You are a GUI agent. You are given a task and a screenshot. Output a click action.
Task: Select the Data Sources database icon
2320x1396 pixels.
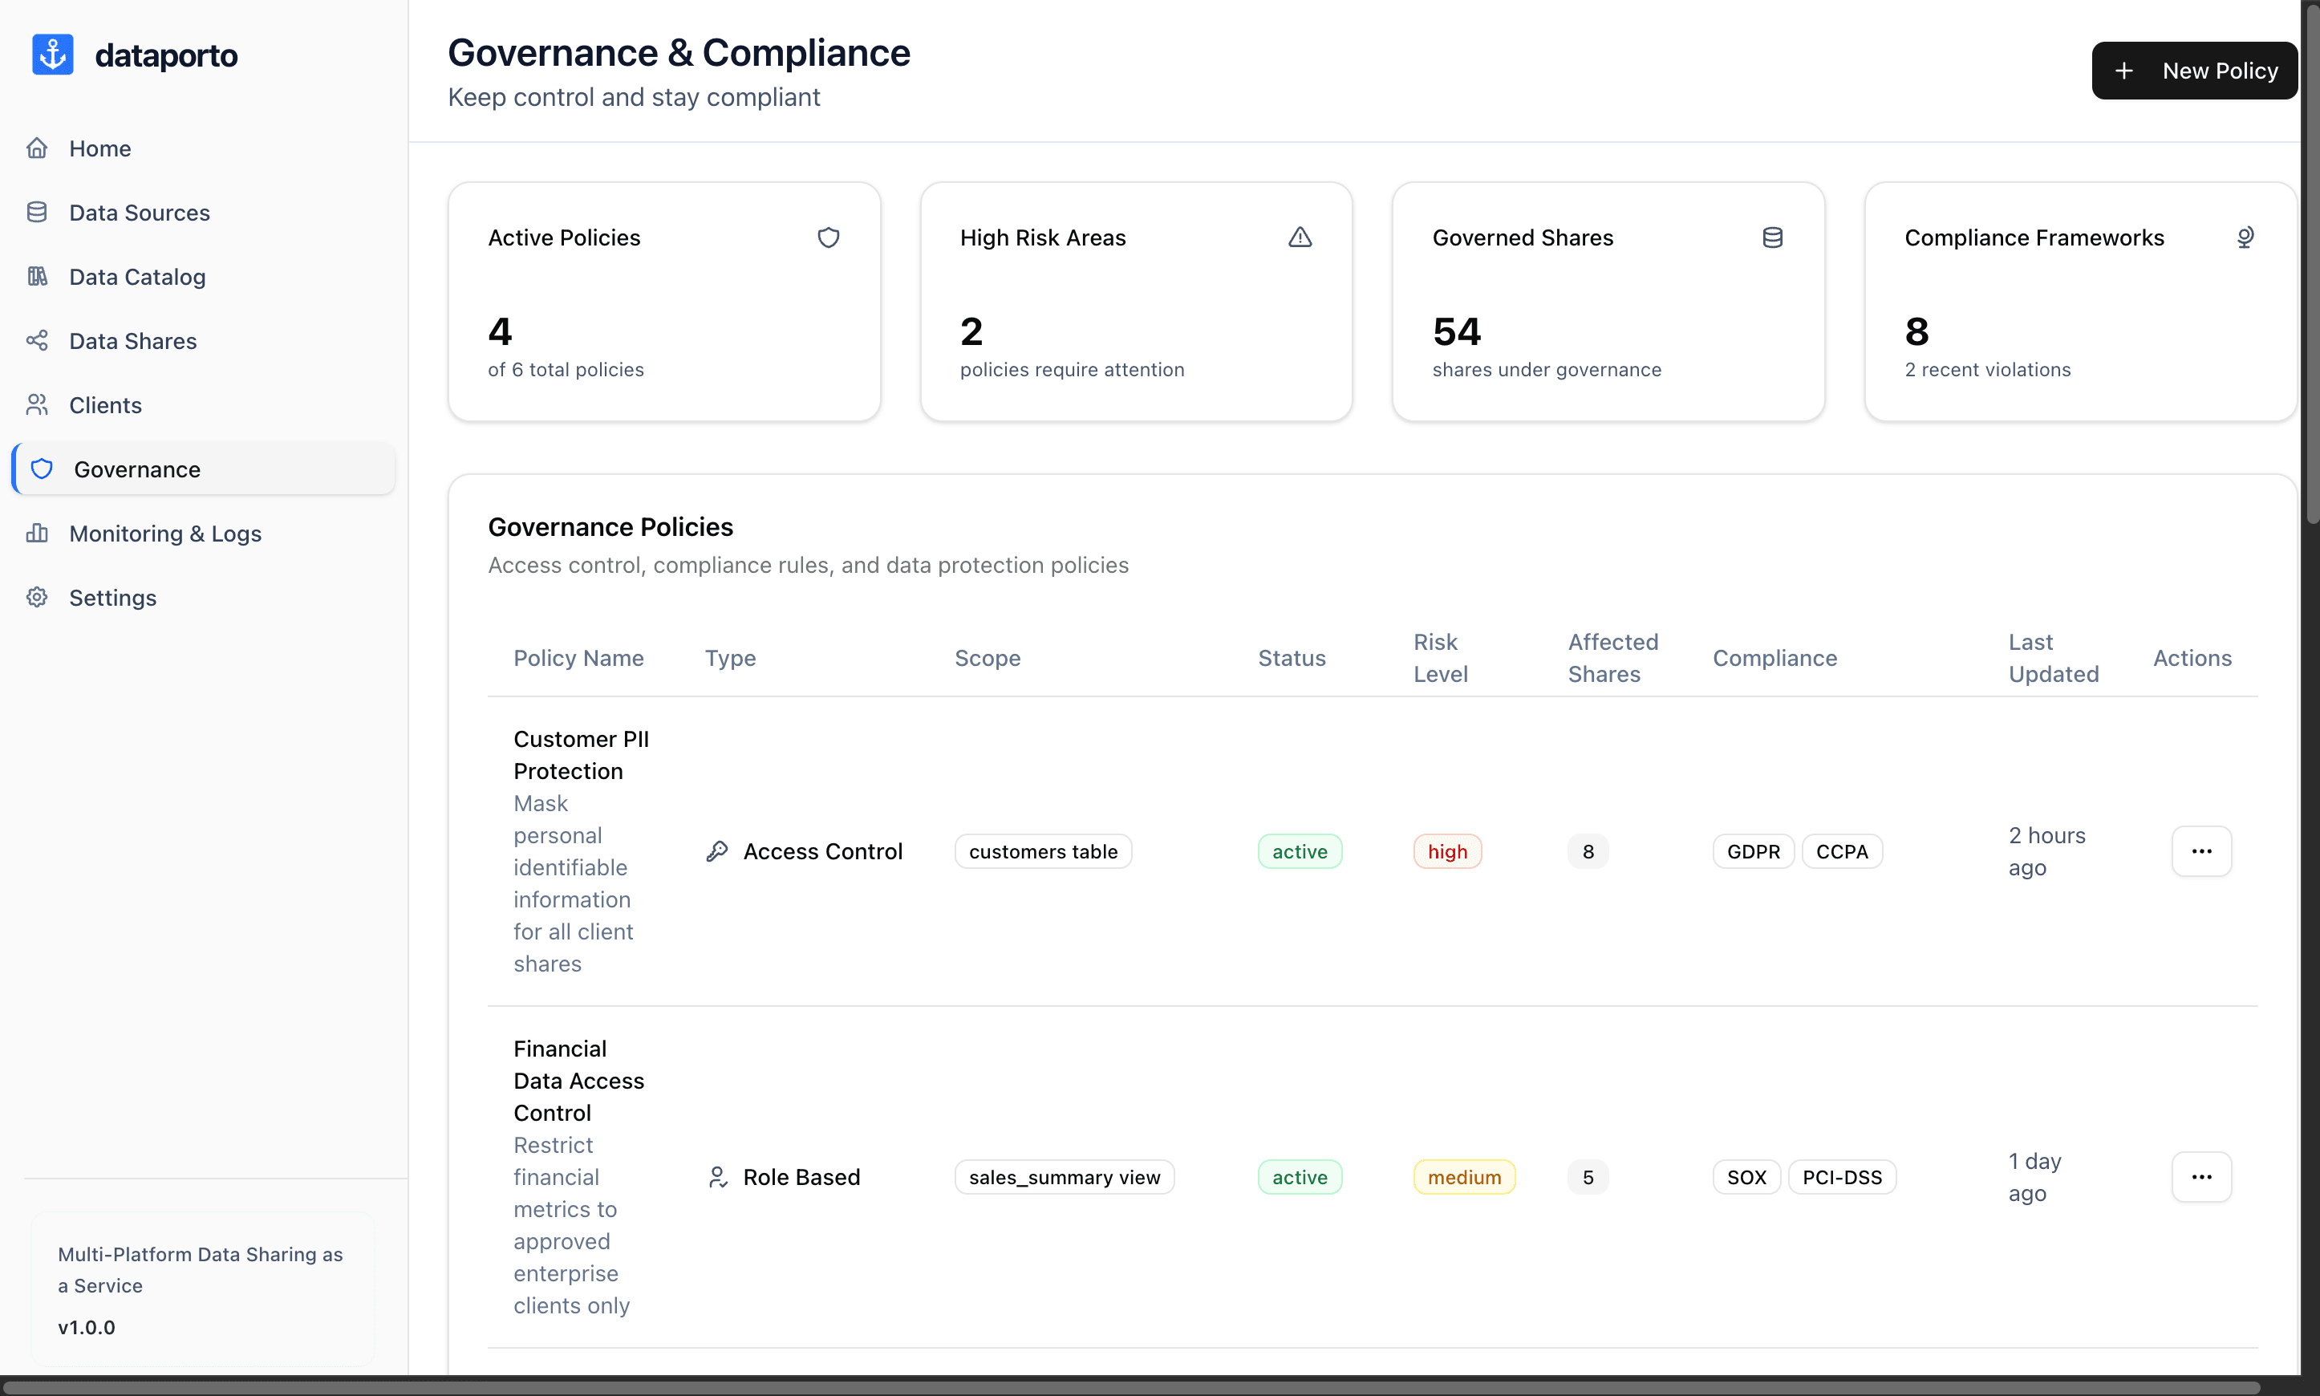pos(37,212)
